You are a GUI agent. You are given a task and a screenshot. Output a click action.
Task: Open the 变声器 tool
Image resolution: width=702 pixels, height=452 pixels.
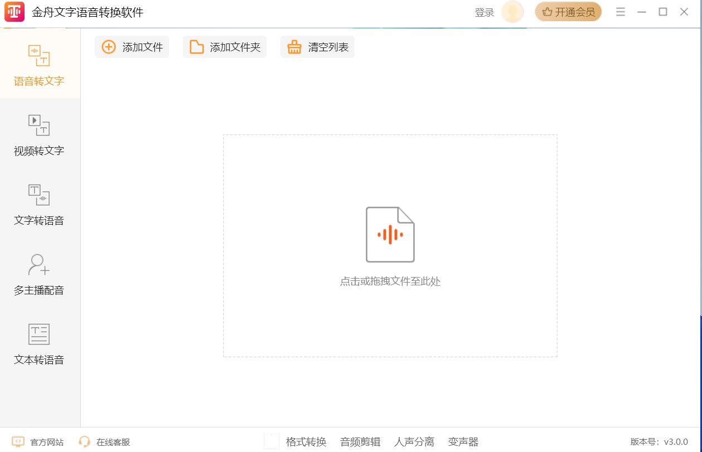click(x=463, y=442)
